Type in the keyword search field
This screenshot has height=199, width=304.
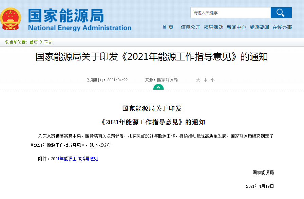(230, 13)
